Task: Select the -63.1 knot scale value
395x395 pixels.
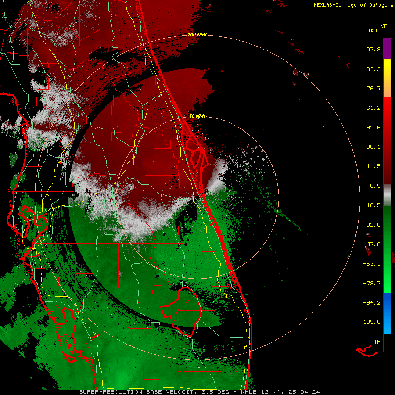Action: (372, 264)
